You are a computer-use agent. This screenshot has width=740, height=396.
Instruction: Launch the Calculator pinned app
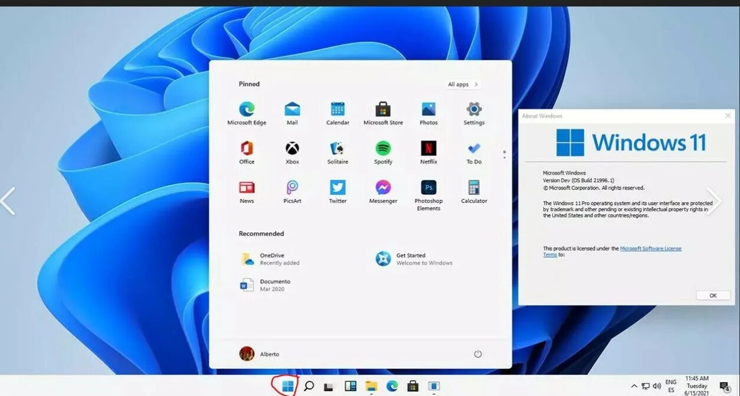(x=474, y=192)
